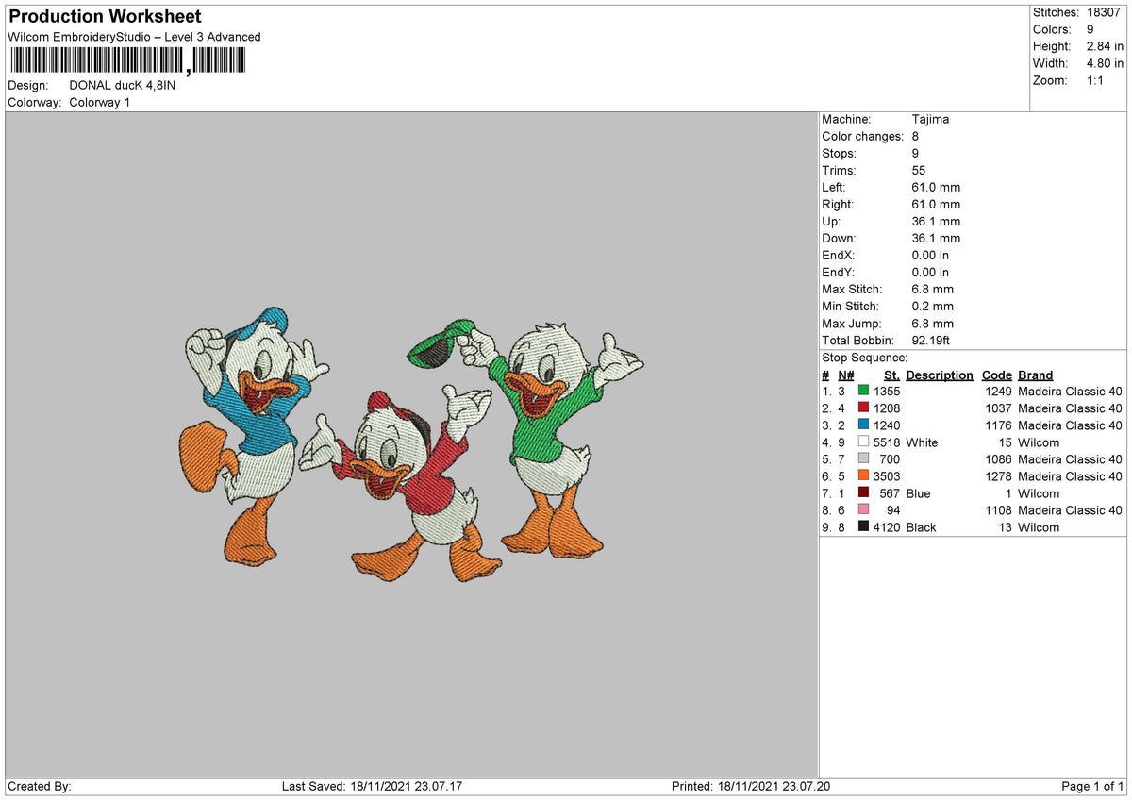Click the Brand column header
Screen dimensions: 1132x800
tap(1035, 375)
